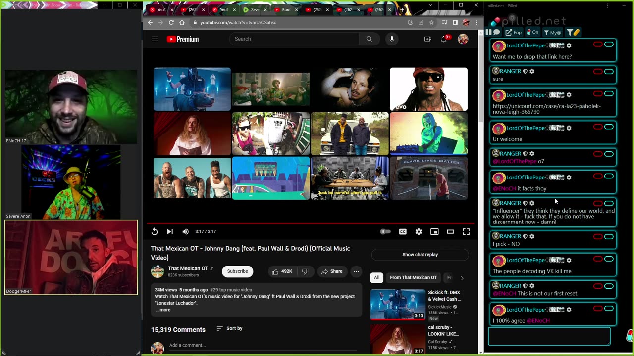Open the Chrome three-dot menu

click(x=476, y=22)
